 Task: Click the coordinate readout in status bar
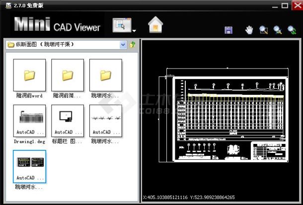coord(189,197)
